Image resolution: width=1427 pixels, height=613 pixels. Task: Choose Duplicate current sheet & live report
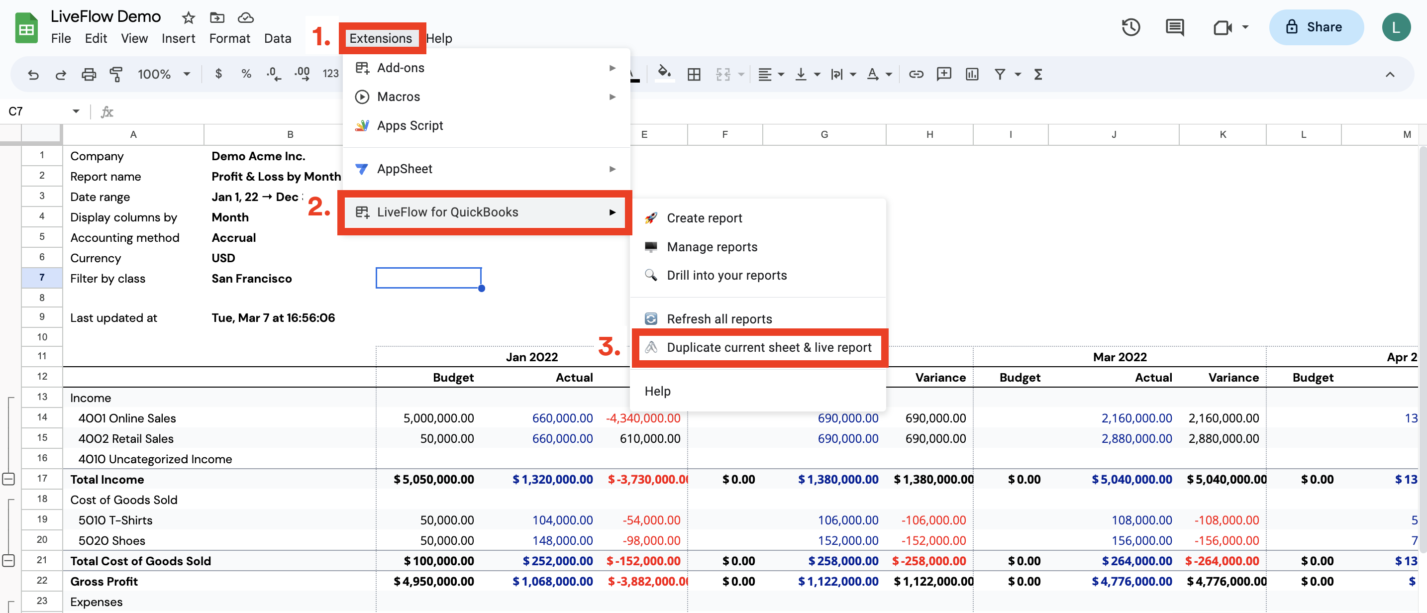(x=758, y=347)
